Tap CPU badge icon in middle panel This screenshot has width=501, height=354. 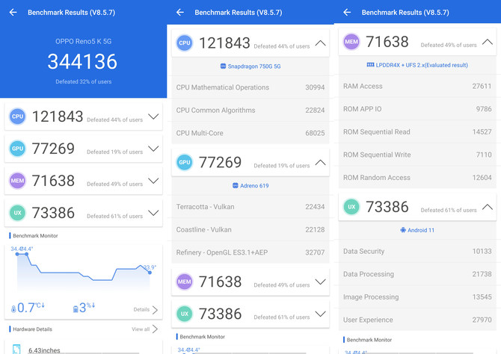tap(185, 43)
